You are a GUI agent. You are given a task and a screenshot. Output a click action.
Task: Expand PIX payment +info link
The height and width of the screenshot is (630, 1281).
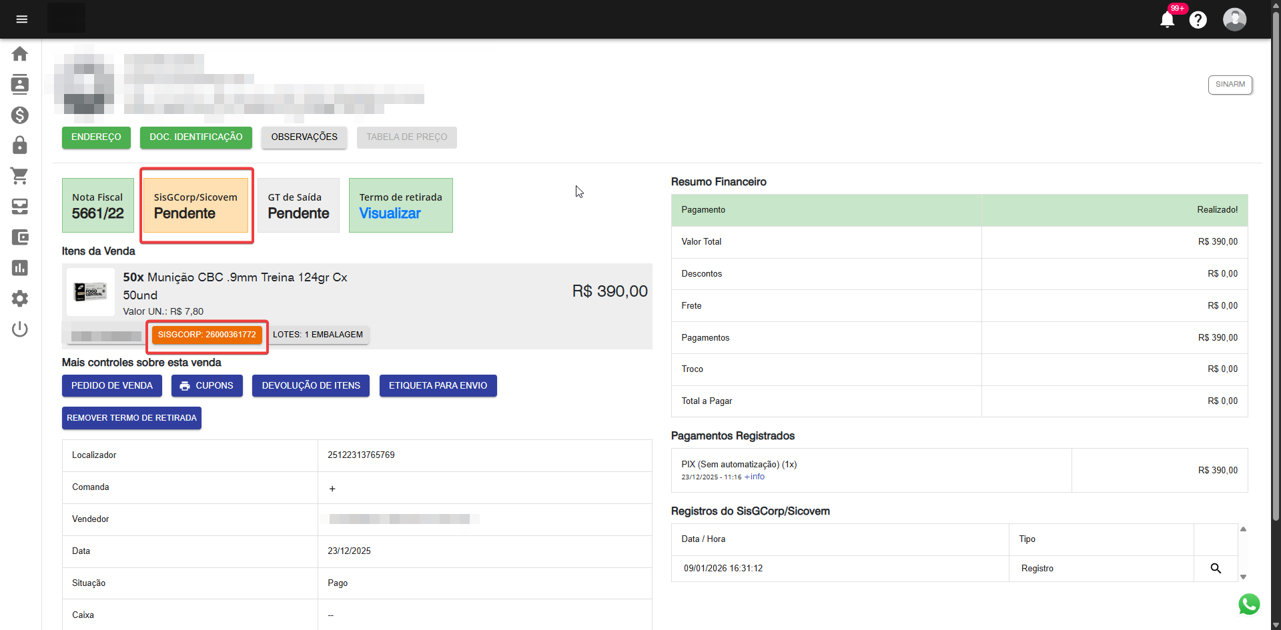(755, 477)
